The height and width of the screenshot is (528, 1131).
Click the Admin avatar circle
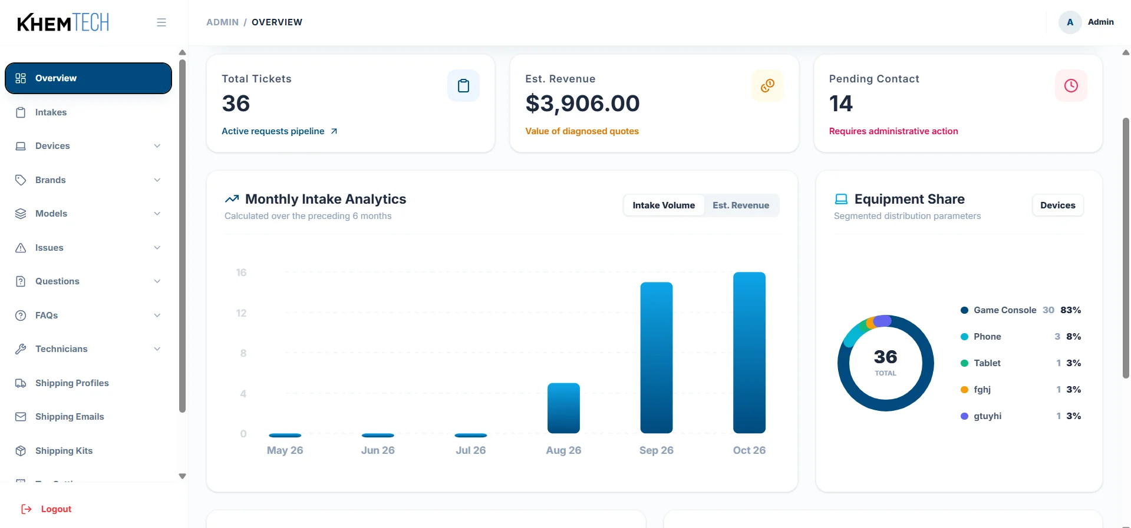tap(1070, 22)
